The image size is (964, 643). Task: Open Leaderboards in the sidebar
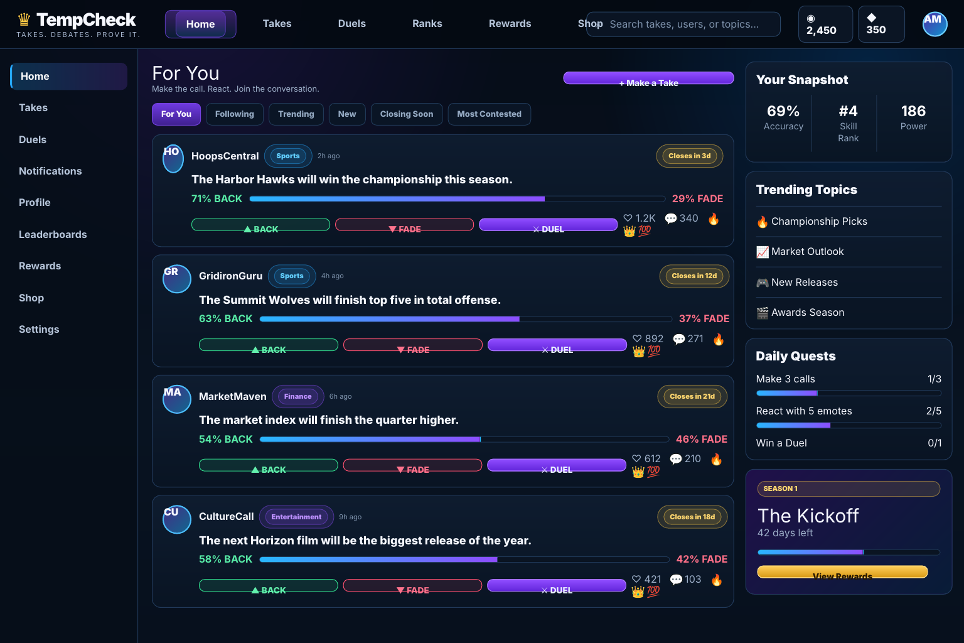tap(69, 235)
